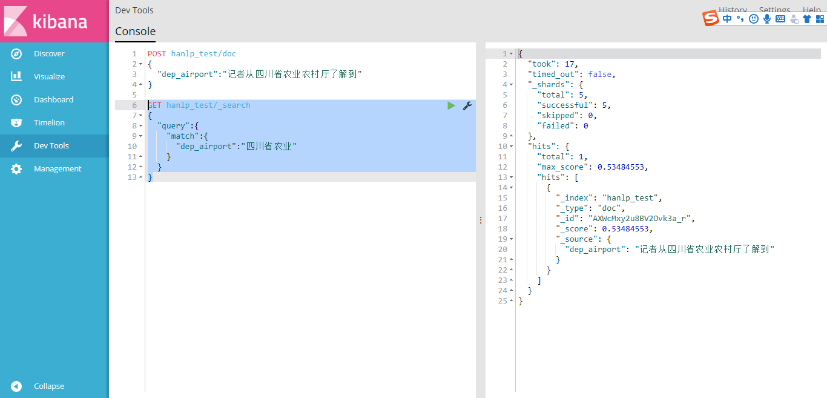Open Sogou skin settings via the T-shirt icon
The height and width of the screenshot is (398, 827).
(x=807, y=18)
